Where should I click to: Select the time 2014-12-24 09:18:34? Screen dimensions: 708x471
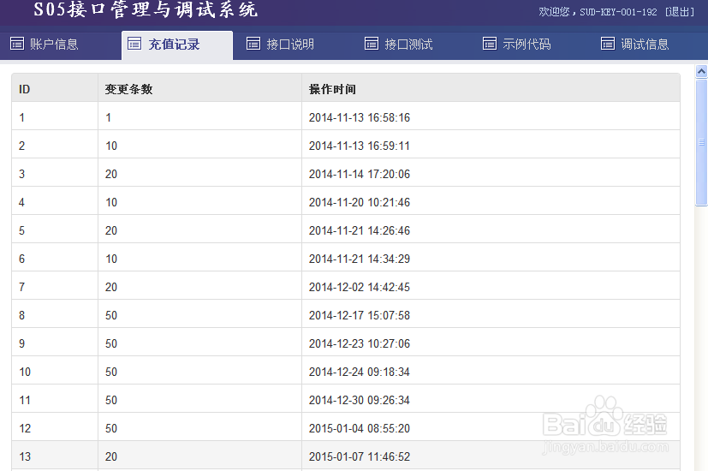pos(360,372)
